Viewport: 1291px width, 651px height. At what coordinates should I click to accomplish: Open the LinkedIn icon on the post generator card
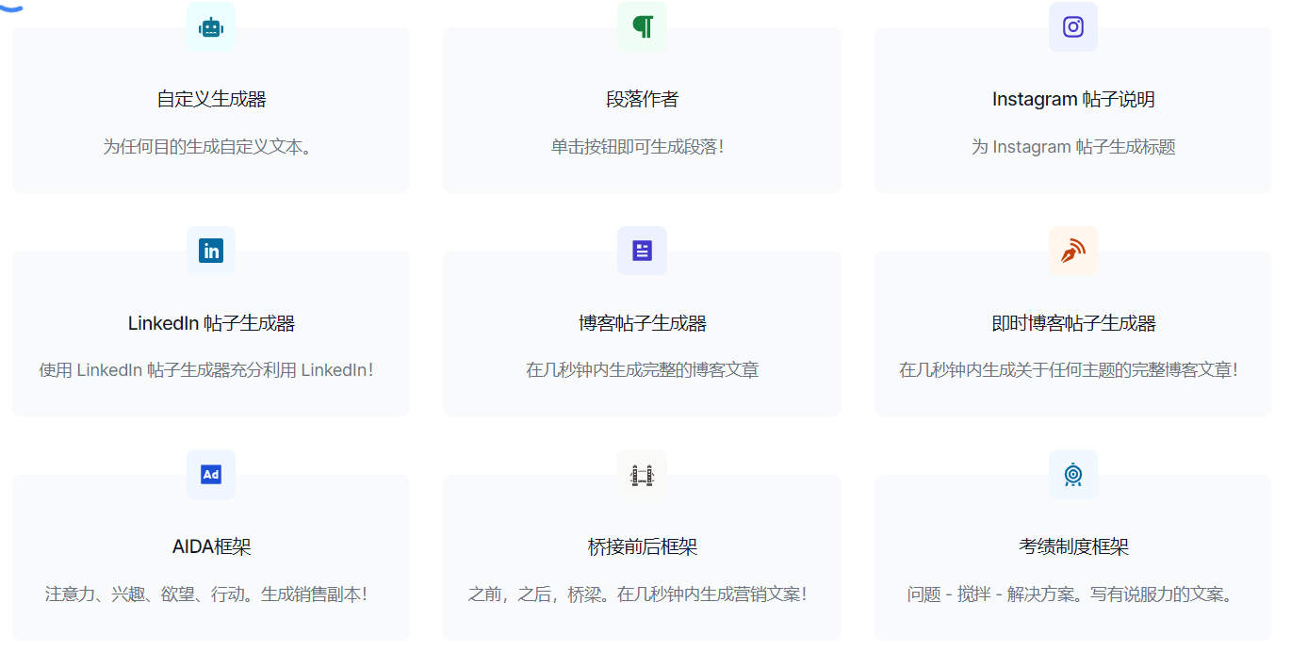coord(210,251)
